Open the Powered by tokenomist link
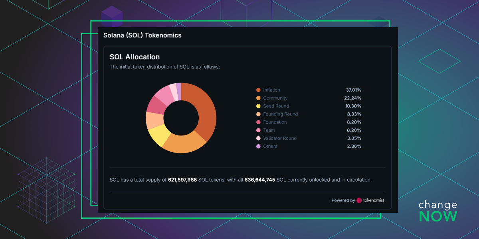Image resolution: width=479 pixels, height=239 pixels. tap(358, 200)
